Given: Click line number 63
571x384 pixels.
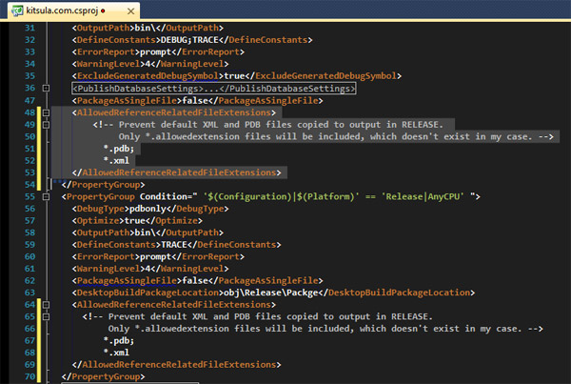Looking at the screenshot, I should click(30, 293).
